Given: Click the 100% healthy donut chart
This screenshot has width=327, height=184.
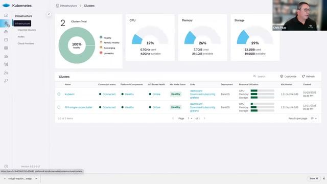Looking at the screenshot, I should tap(77, 45).
